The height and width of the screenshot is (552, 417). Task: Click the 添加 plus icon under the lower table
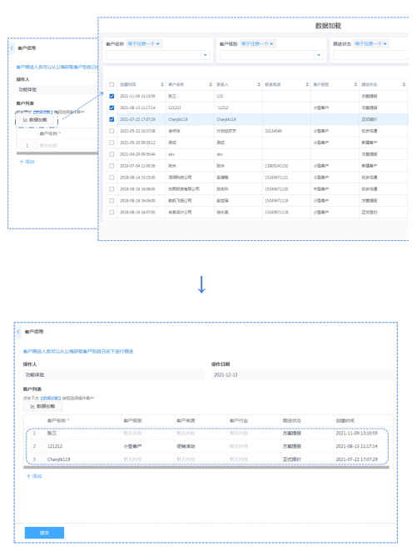click(28, 476)
